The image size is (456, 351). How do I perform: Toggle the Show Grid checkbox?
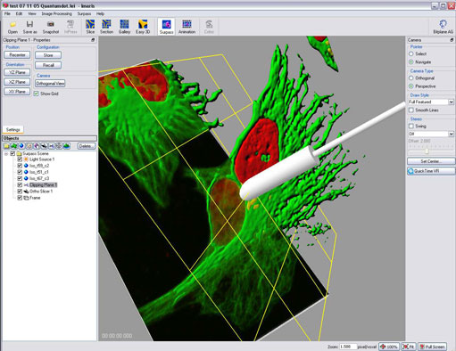point(37,94)
